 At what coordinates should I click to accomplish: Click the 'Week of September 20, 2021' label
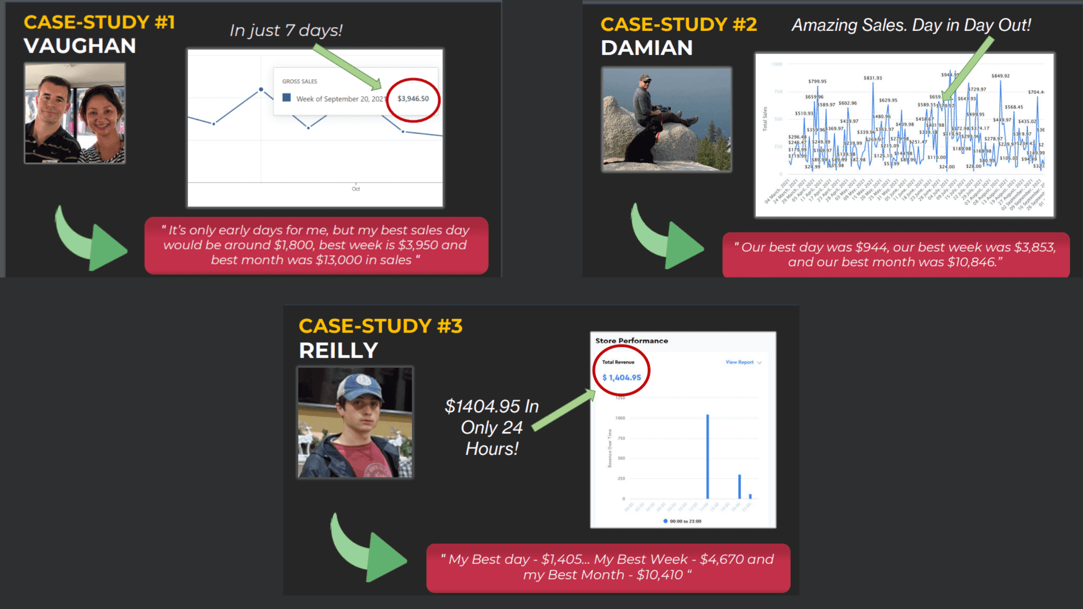pos(341,99)
